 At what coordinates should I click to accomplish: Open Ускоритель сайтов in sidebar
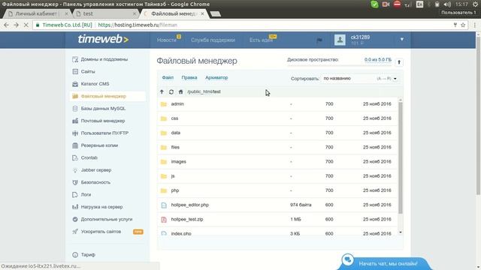[x=101, y=232]
